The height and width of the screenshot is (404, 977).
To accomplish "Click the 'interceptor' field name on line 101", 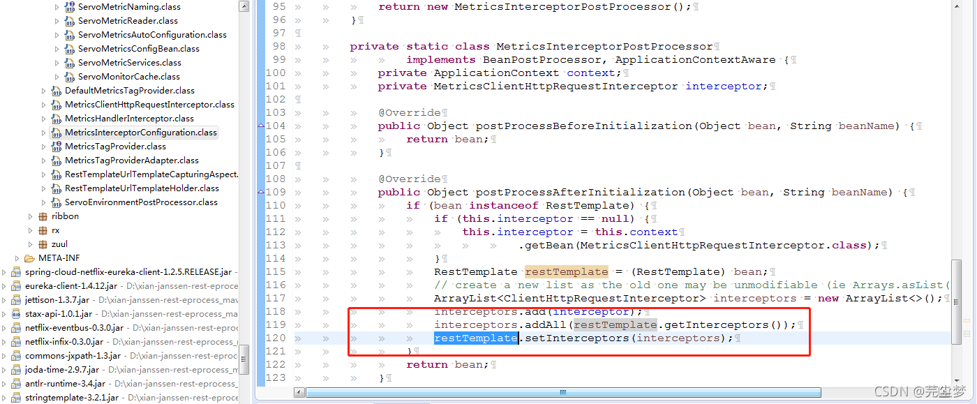I will [x=723, y=87].
